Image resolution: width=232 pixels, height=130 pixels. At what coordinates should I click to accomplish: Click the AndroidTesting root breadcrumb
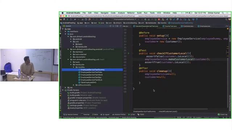(68, 23)
